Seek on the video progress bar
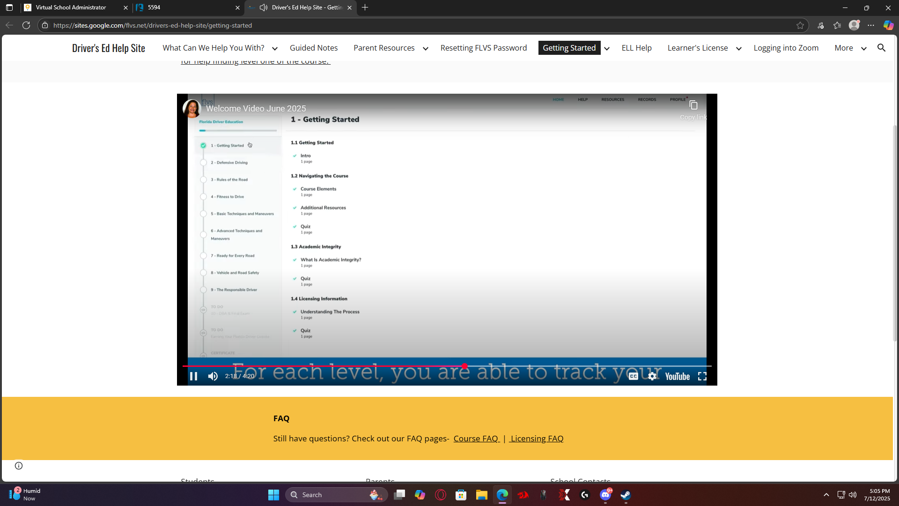The image size is (899, 506). click(x=562, y=366)
